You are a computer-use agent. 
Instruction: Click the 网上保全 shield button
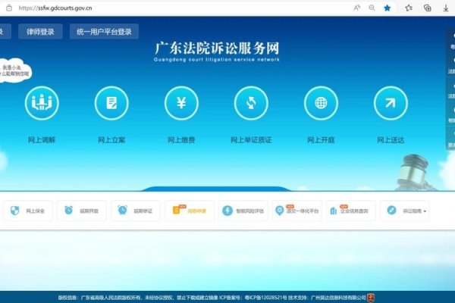[x=28, y=211]
